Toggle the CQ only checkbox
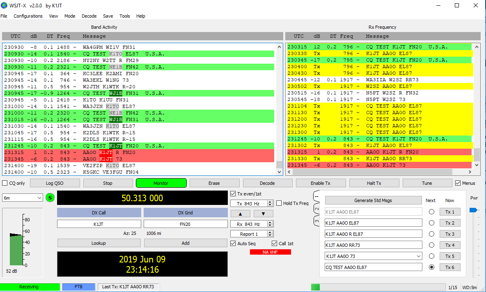 coord(5,183)
